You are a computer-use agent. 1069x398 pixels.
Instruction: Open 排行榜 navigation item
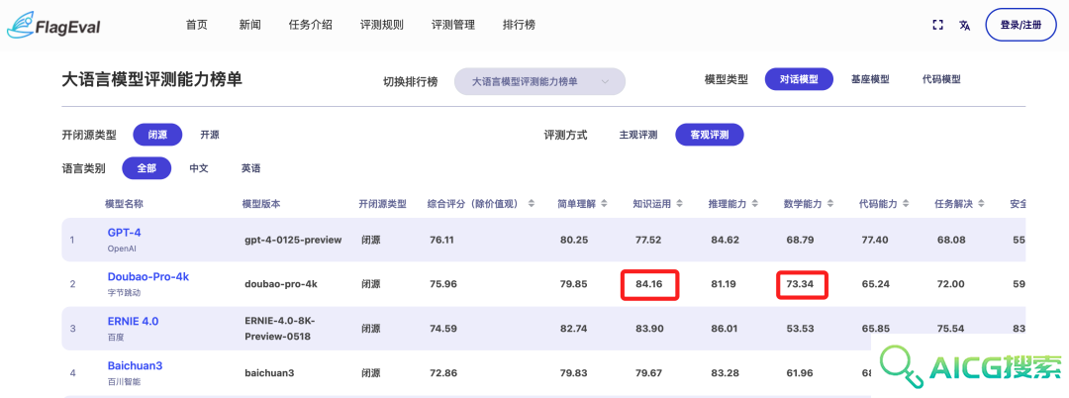519,25
